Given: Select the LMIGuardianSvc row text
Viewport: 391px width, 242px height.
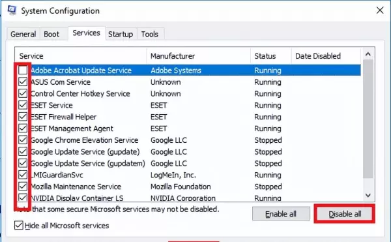Looking at the screenshot, I should (x=57, y=175).
